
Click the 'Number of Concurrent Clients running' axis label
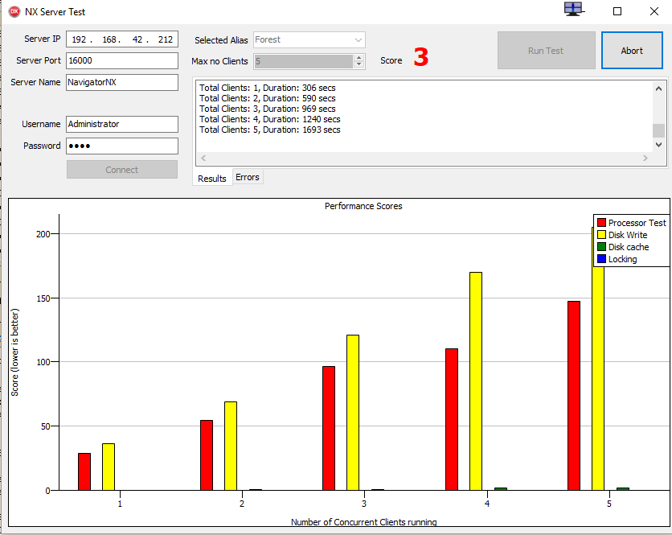coord(364,522)
